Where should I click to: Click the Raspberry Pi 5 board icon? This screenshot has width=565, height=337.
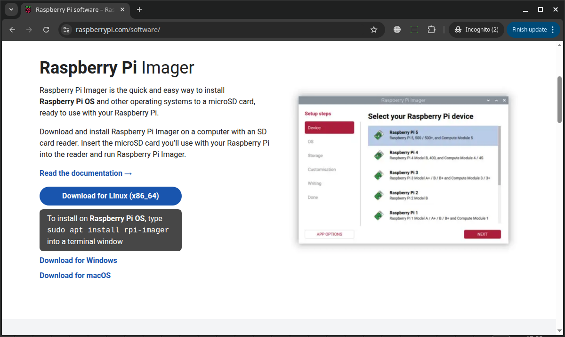[379, 135]
